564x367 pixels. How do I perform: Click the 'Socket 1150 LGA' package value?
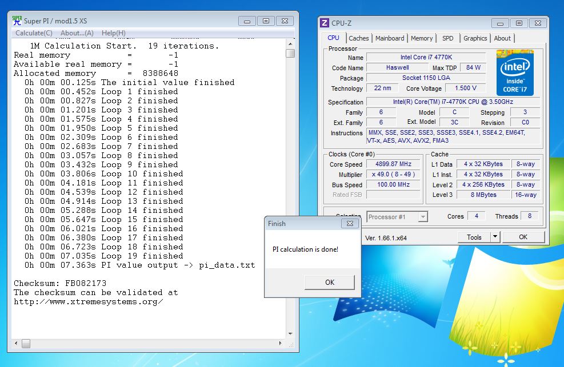(x=426, y=78)
